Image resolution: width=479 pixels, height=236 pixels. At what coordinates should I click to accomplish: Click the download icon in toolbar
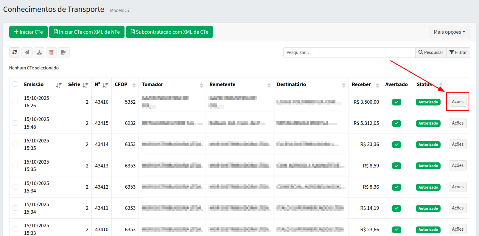(x=39, y=52)
